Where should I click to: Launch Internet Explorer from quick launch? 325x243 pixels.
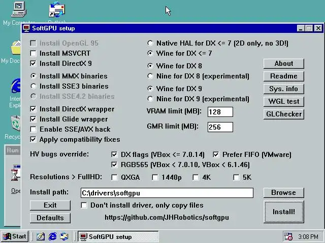(52, 236)
